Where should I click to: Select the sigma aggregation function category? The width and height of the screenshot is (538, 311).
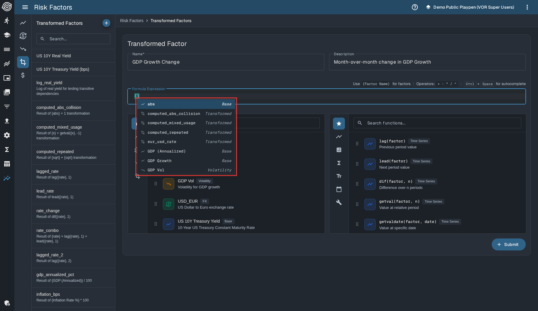339,163
